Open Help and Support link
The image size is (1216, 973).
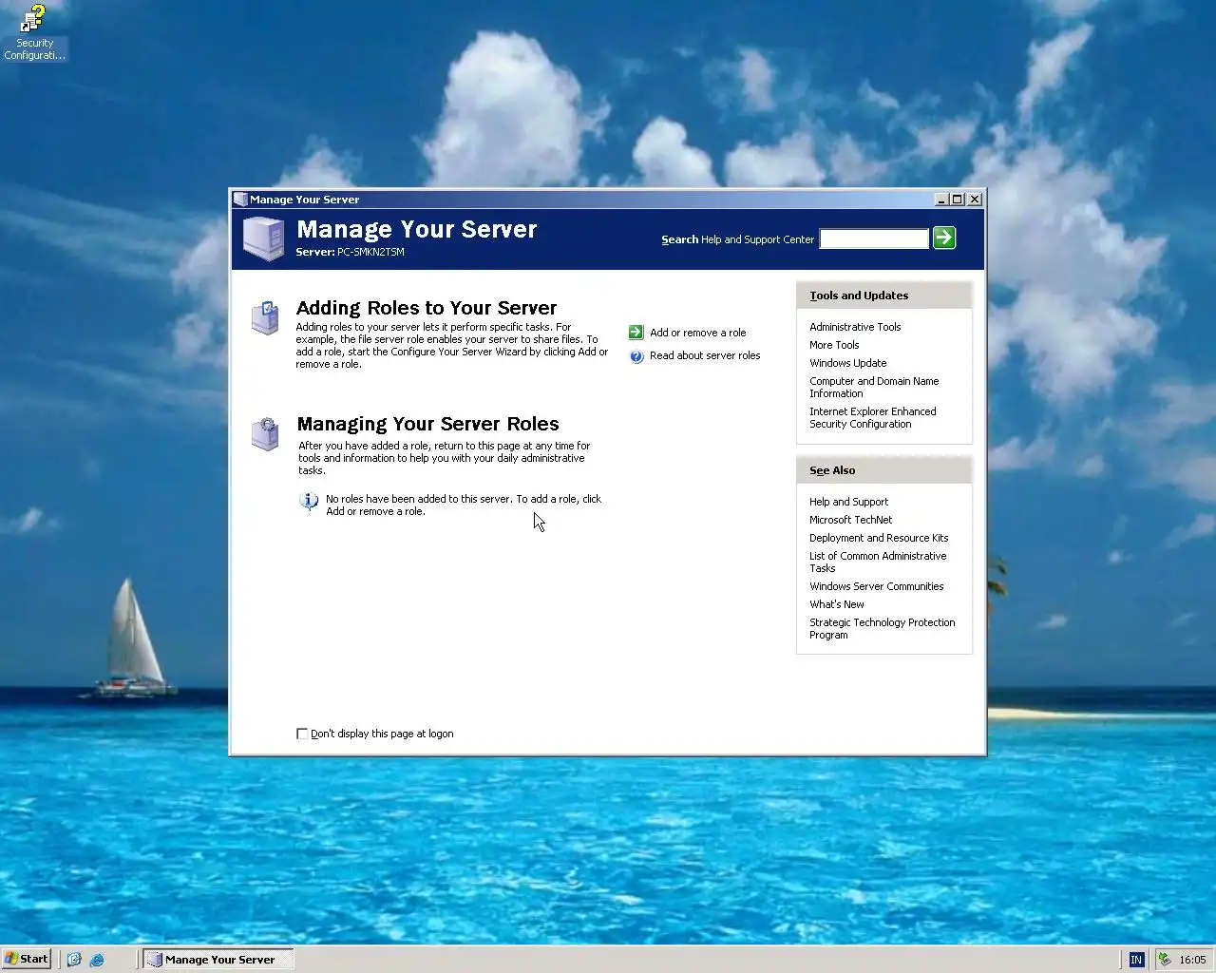pyautogui.click(x=849, y=502)
